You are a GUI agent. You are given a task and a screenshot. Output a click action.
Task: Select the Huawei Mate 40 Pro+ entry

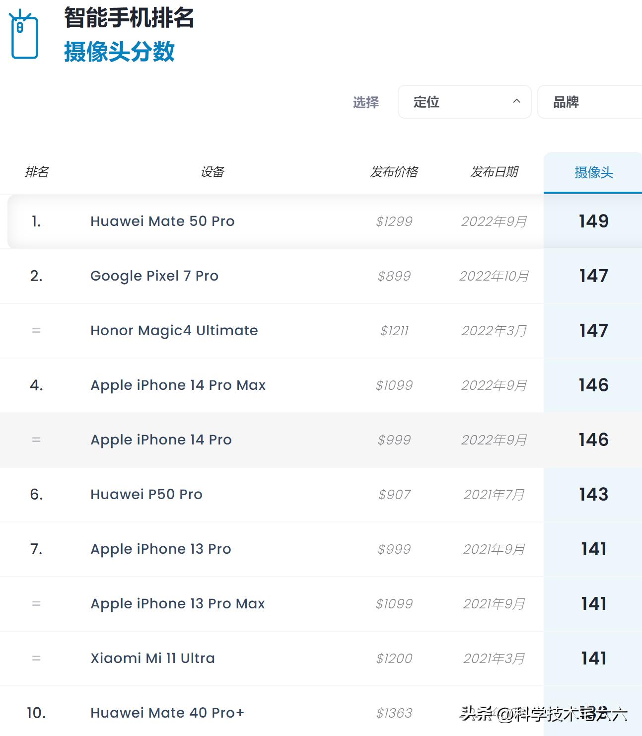click(166, 713)
